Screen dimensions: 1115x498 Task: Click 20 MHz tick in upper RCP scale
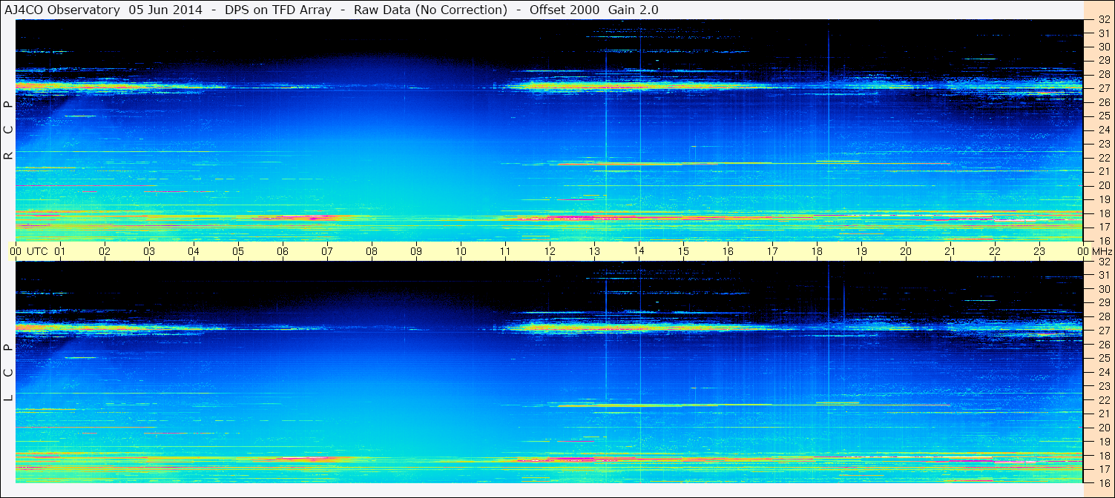click(x=1103, y=185)
